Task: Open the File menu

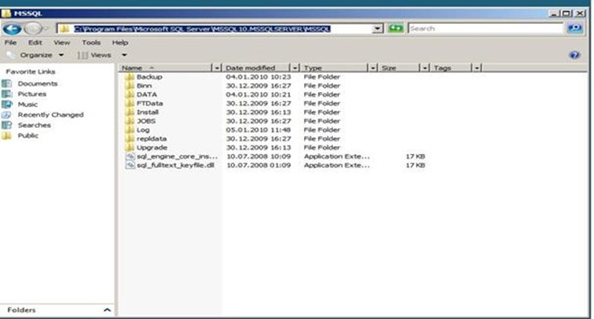Action: click(x=10, y=42)
